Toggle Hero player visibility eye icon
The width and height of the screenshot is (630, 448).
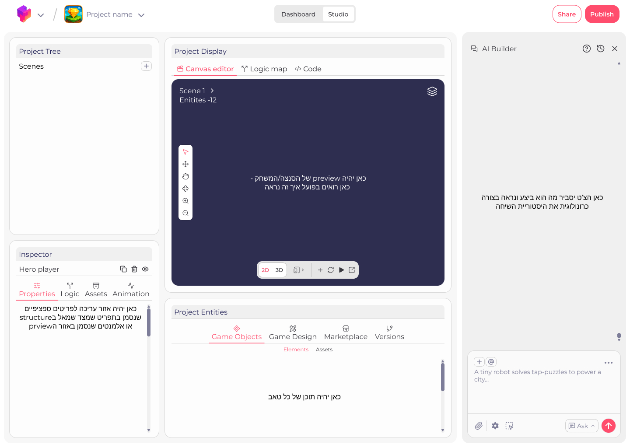145,269
